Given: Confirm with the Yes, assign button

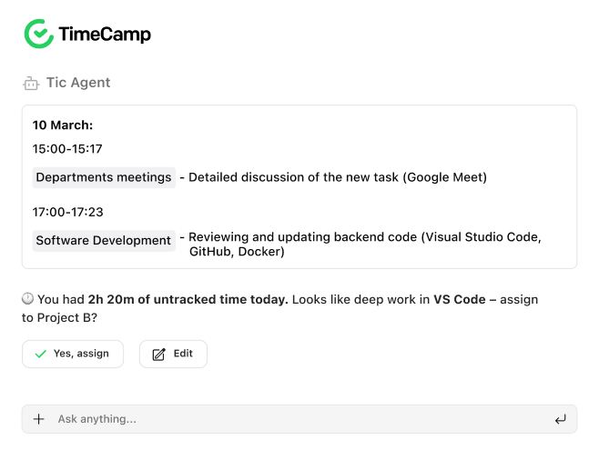Looking at the screenshot, I should [73, 354].
